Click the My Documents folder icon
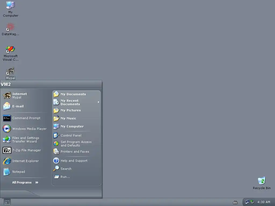 [x=56, y=94]
